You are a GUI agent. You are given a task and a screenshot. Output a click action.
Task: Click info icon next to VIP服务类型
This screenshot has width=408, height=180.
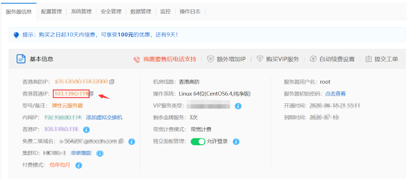tap(238, 106)
